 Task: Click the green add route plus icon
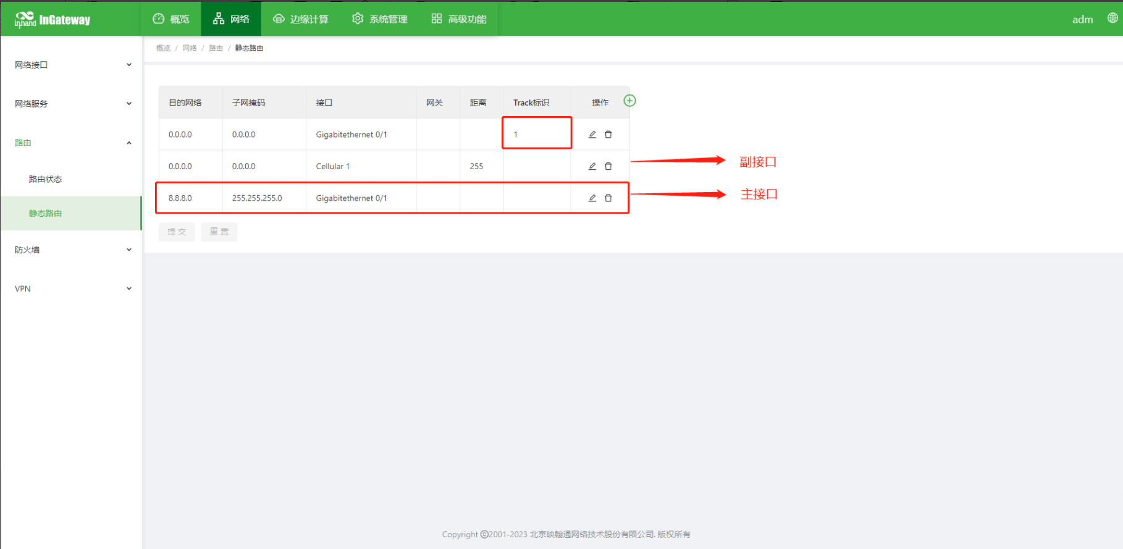(629, 101)
